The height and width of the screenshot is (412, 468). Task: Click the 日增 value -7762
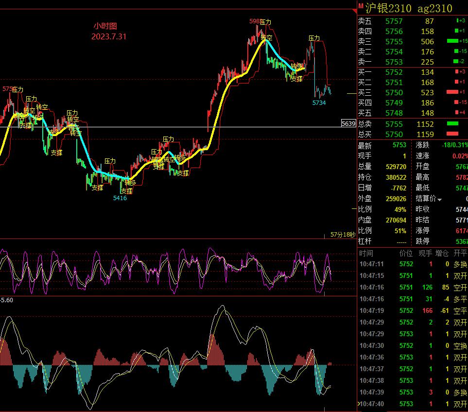[x=399, y=188]
